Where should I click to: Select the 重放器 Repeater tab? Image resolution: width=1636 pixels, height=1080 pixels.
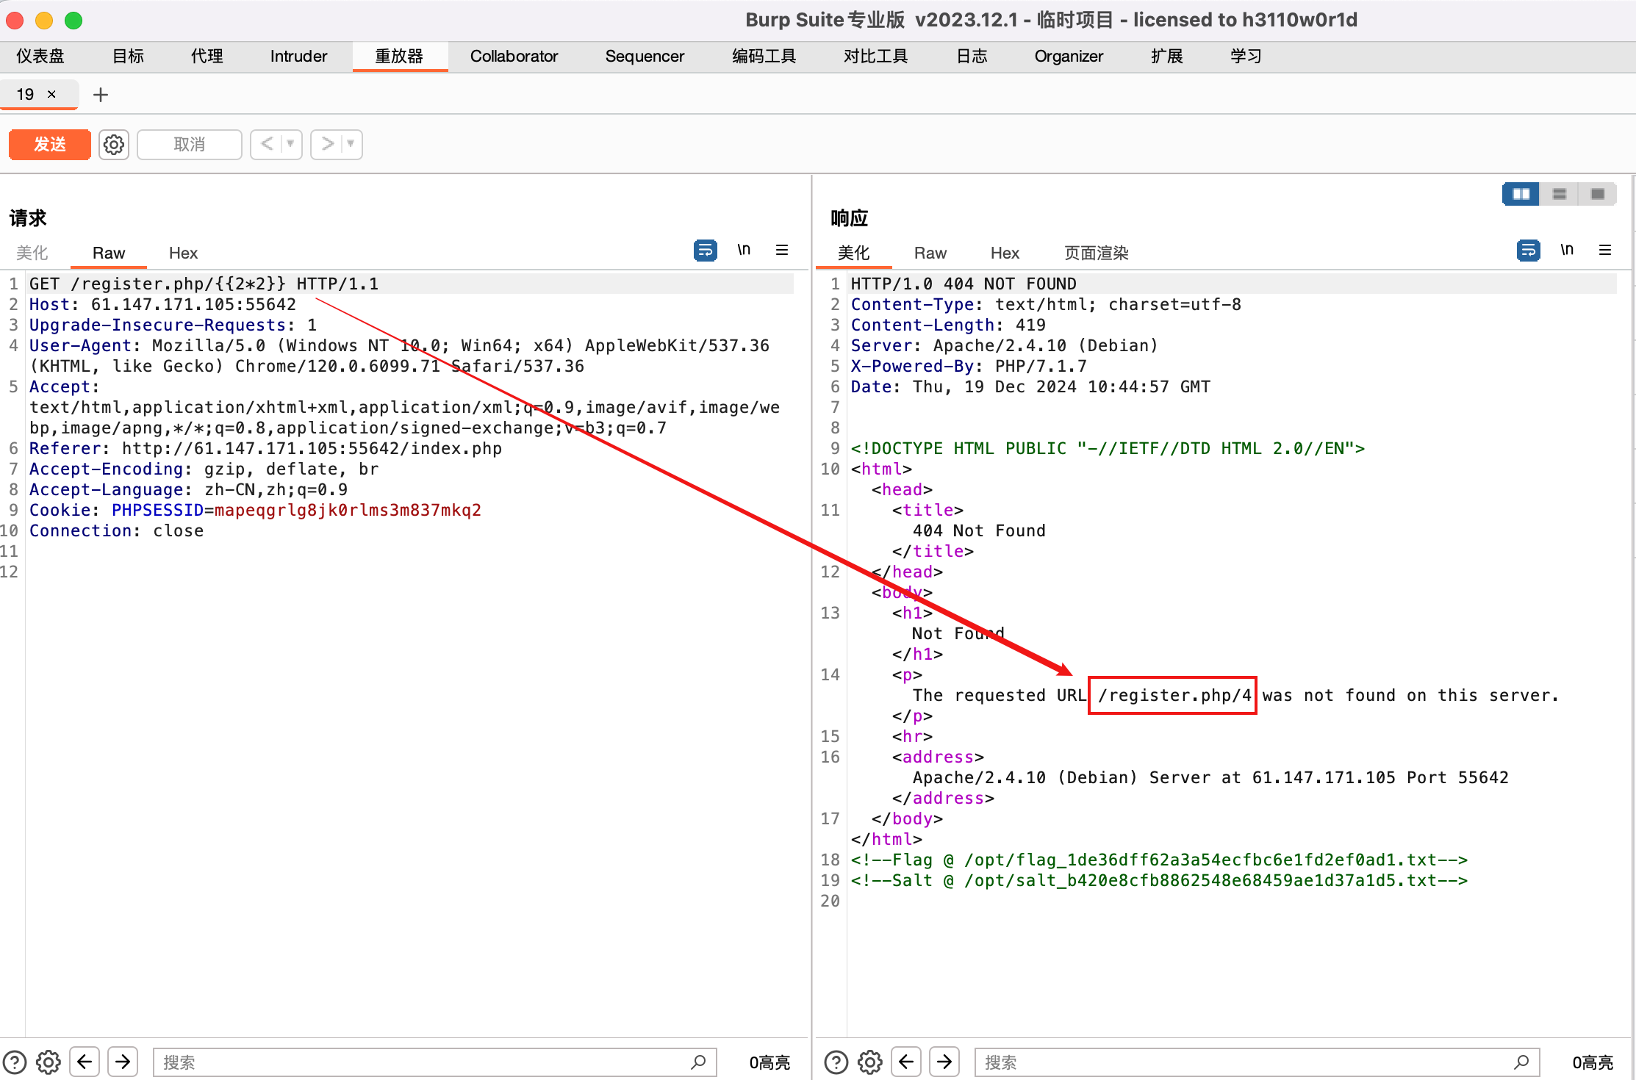(399, 57)
